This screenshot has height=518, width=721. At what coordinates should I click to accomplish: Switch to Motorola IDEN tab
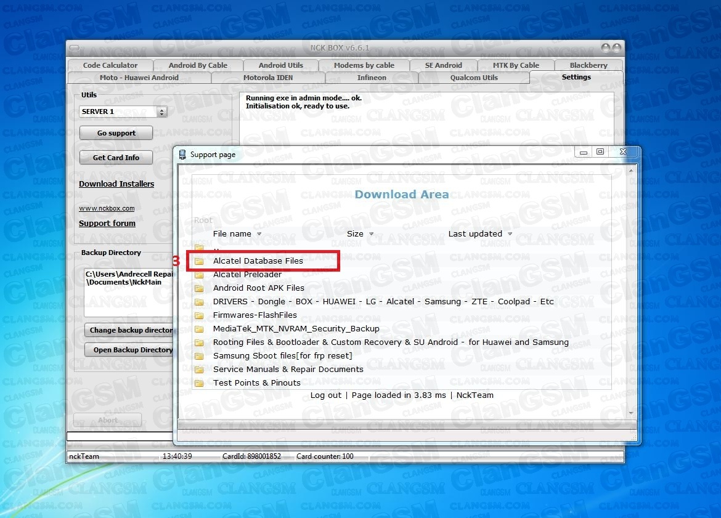pos(268,78)
